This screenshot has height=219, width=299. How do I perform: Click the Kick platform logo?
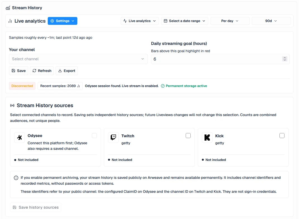[207, 138]
